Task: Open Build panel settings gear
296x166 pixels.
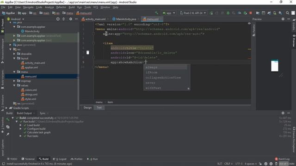Action: pos(283,113)
